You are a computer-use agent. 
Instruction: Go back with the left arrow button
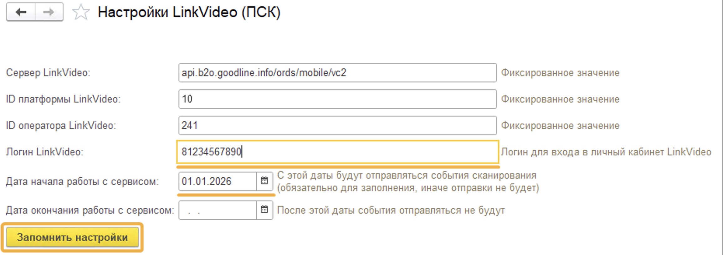(21, 12)
